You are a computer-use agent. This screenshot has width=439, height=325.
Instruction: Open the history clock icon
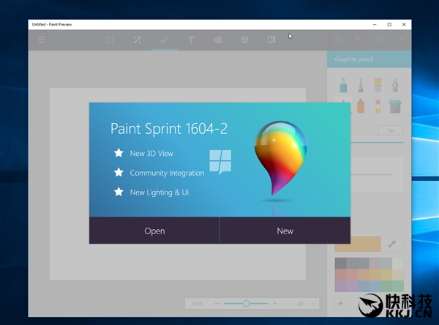(380, 40)
